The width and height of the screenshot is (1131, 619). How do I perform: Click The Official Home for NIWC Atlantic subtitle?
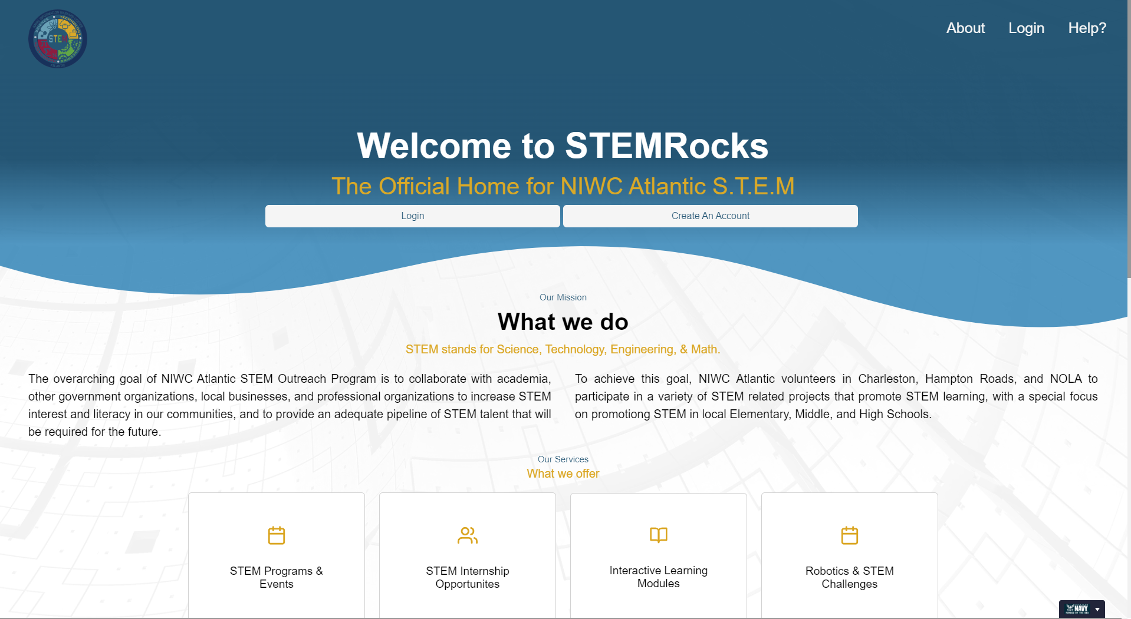(x=563, y=186)
